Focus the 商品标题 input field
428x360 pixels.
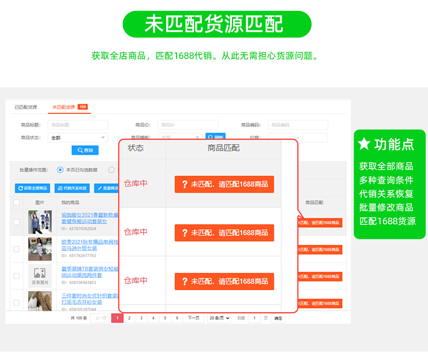78,125
